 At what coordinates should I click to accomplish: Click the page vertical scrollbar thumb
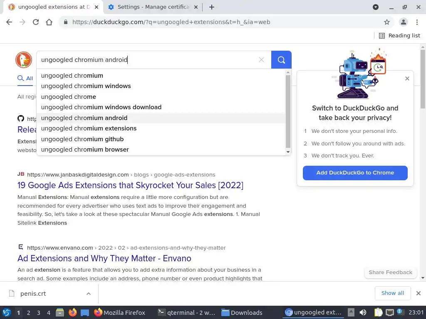coord(423,79)
